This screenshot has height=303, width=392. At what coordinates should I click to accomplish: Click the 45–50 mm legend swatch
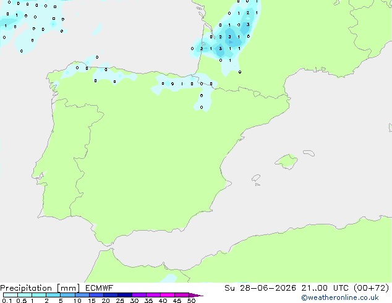(182, 295)
